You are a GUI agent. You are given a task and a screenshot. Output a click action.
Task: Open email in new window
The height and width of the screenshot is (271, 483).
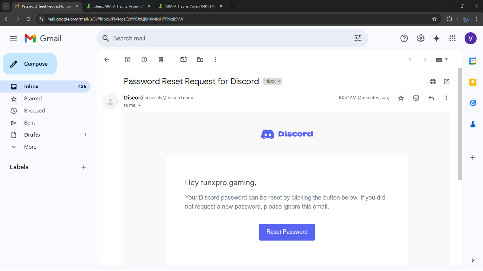pyautogui.click(x=447, y=81)
